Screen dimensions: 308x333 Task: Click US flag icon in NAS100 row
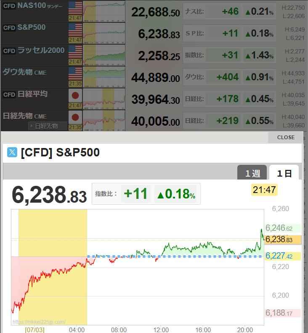[x=75, y=8]
